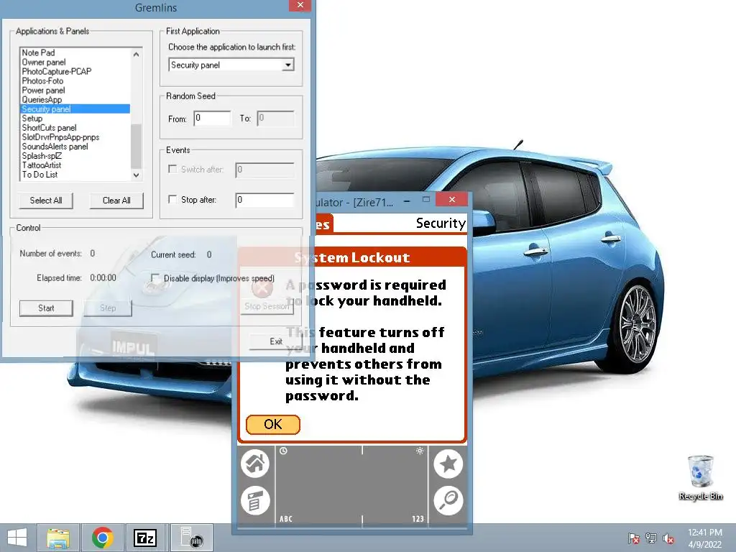Open the Windows Start button

pos(17,538)
